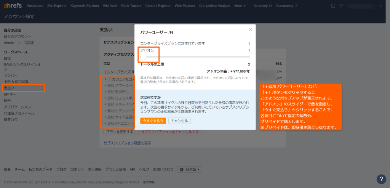
Task: Open メンバー in sidebar
Action: (x=10, y=75)
